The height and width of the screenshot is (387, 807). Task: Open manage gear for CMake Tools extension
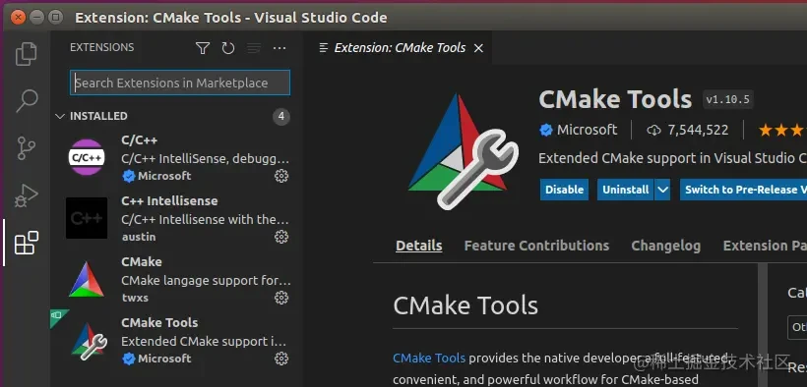tap(281, 359)
